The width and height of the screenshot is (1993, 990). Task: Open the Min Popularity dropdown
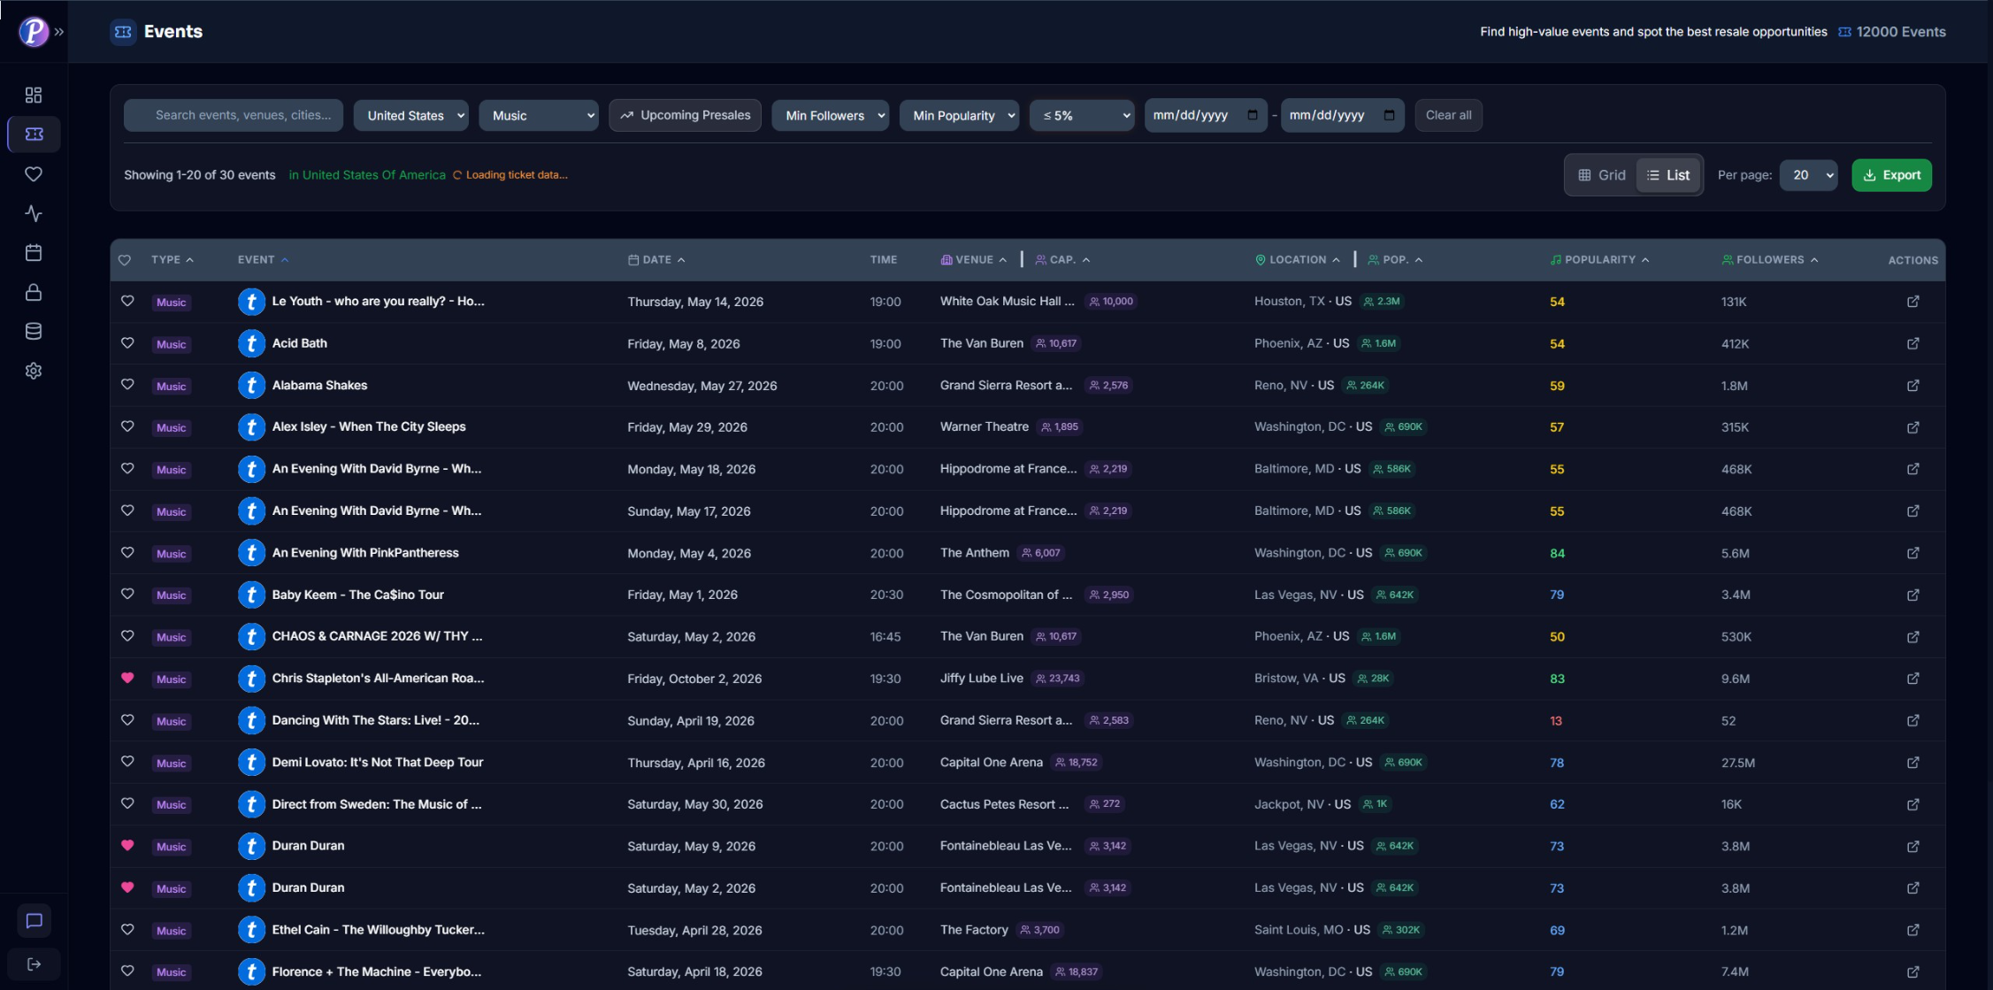[959, 115]
